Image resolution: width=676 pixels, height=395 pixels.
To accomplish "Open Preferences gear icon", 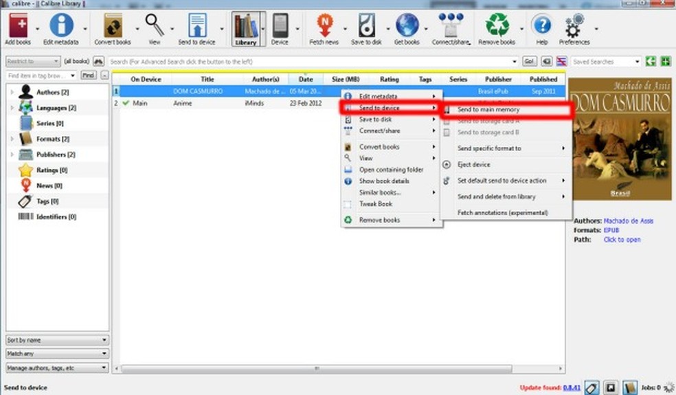I will pyautogui.click(x=574, y=26).
